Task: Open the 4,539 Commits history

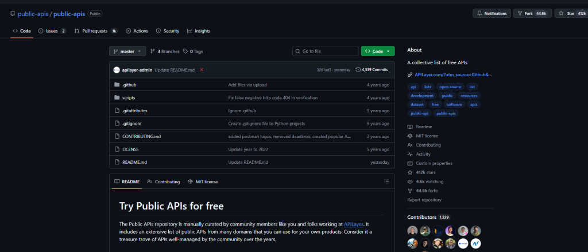Action: [372, 69]
